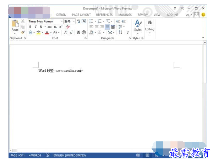Viewport: 213px width, 164px height.
Task: Open the ADD-INS tab
Action: pyautogui.click(x=173, y=15)
